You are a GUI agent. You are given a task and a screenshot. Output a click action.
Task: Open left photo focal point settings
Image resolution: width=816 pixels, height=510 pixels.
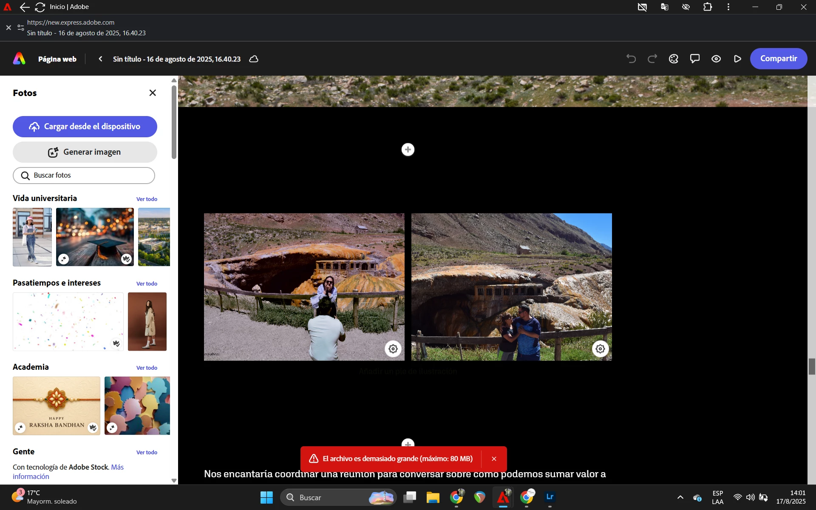393,349
